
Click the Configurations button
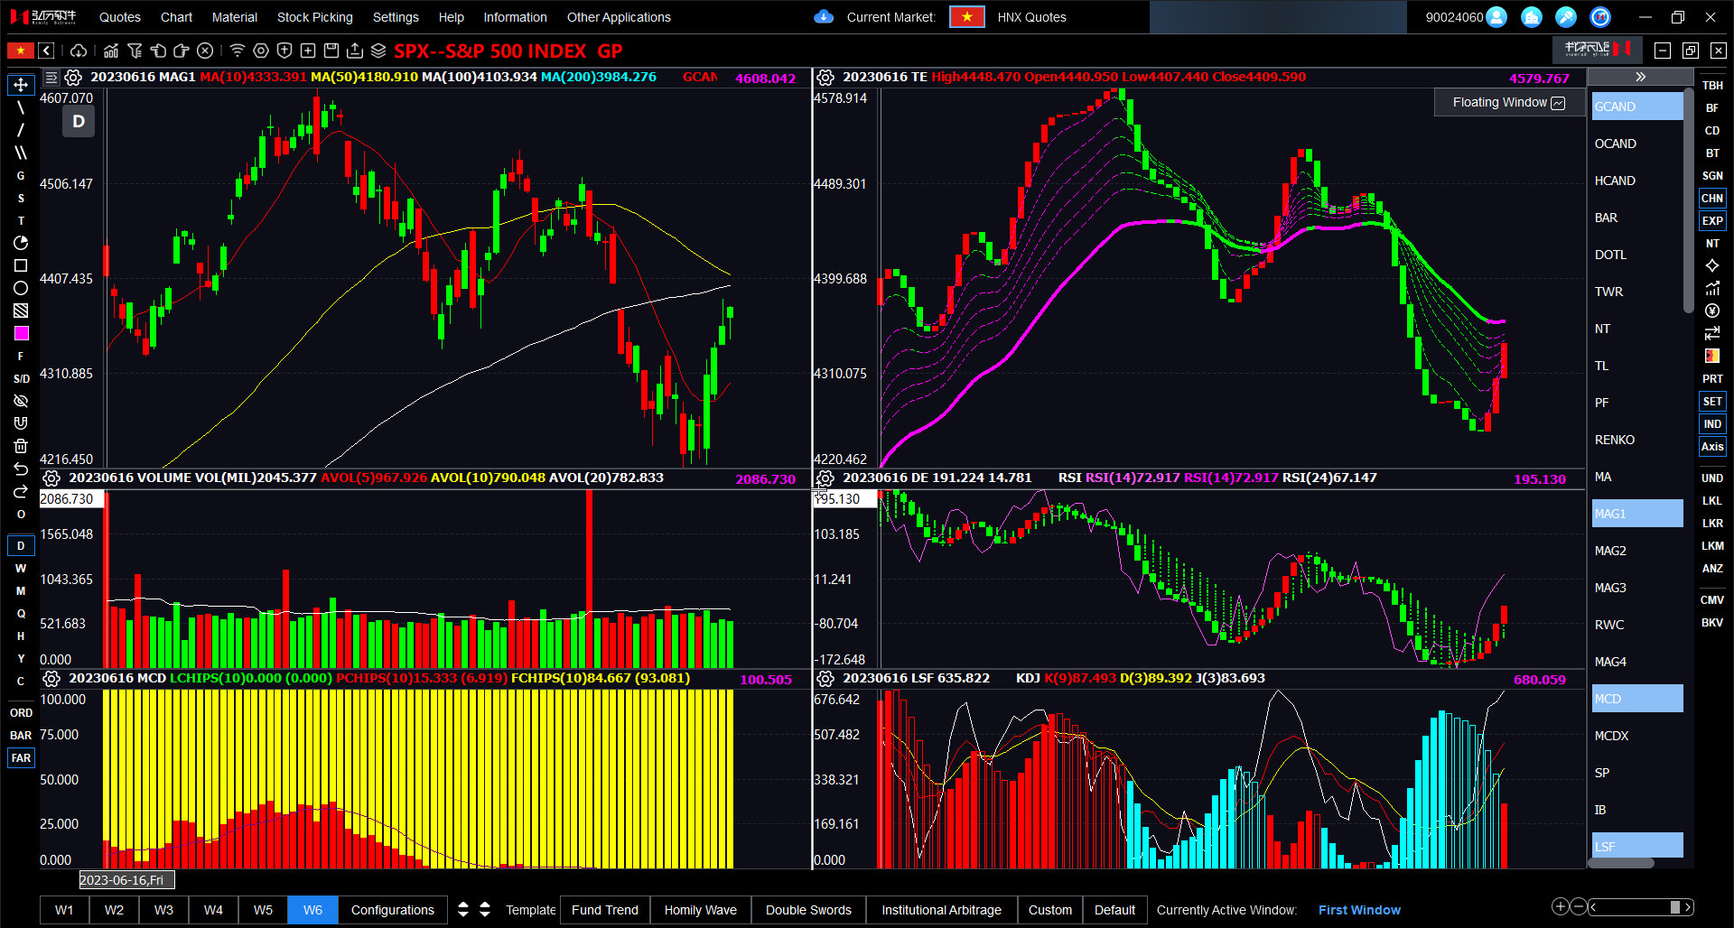[x=392, y=910]
